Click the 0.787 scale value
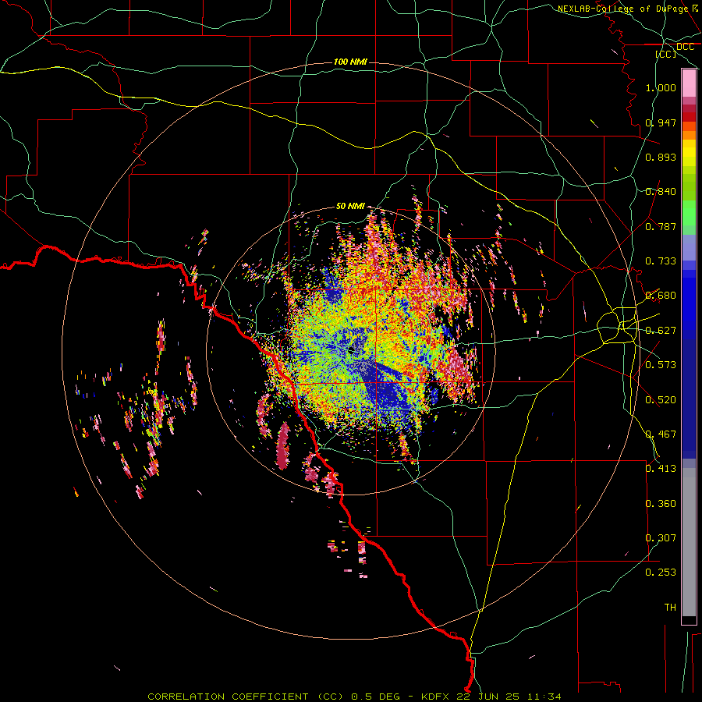Image resolution: width=702 pixels, height=702 pixels. pyautogui.click(x=661, y=226)
